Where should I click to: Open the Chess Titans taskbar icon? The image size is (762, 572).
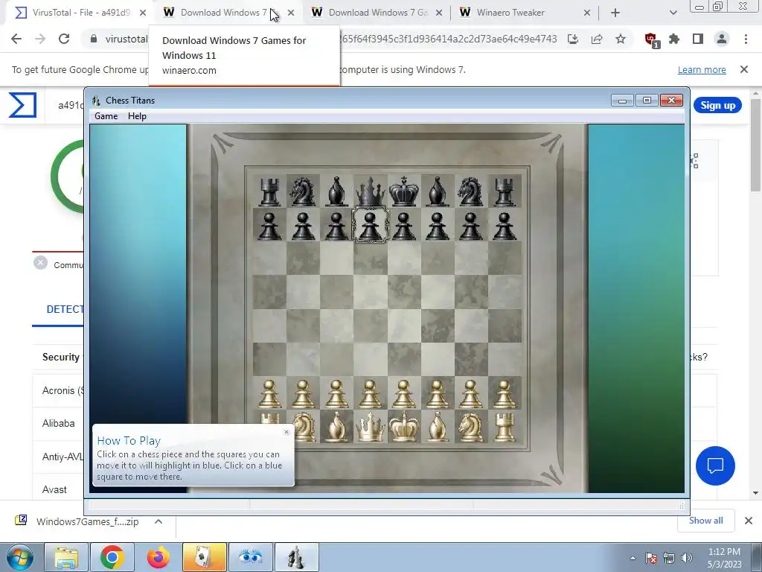pyautogui.click(x=296, y=557)
